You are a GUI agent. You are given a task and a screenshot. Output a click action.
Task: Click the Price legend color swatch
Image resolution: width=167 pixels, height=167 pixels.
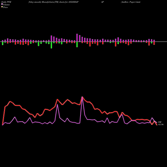(x=2, y=7)
